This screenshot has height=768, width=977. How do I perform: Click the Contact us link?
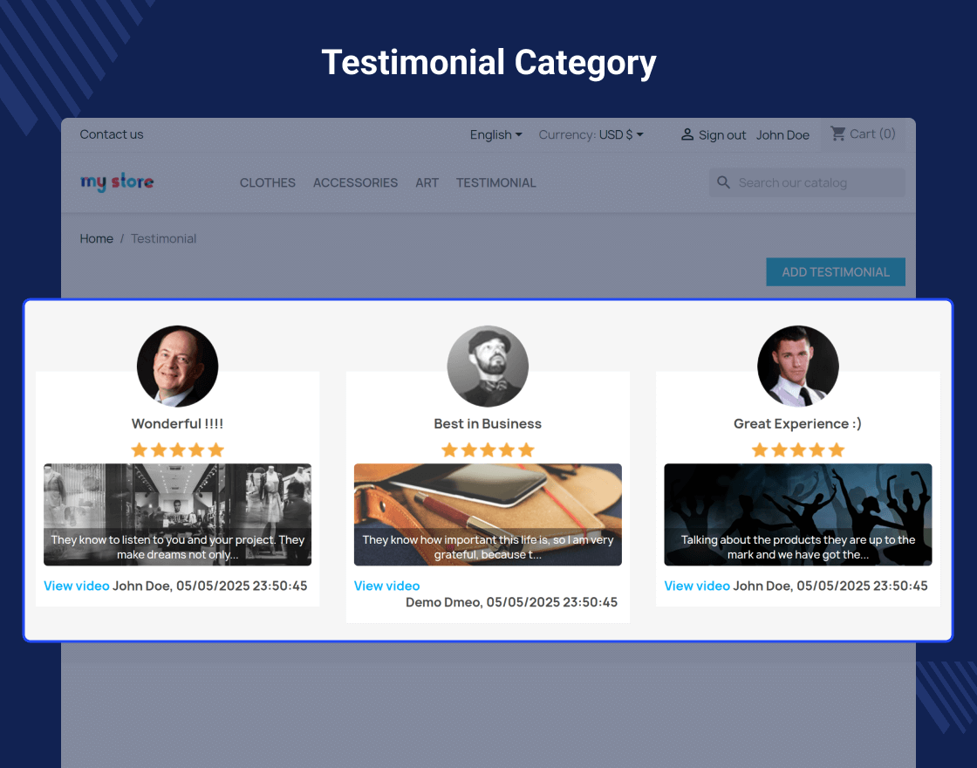[x=112, y=134]
